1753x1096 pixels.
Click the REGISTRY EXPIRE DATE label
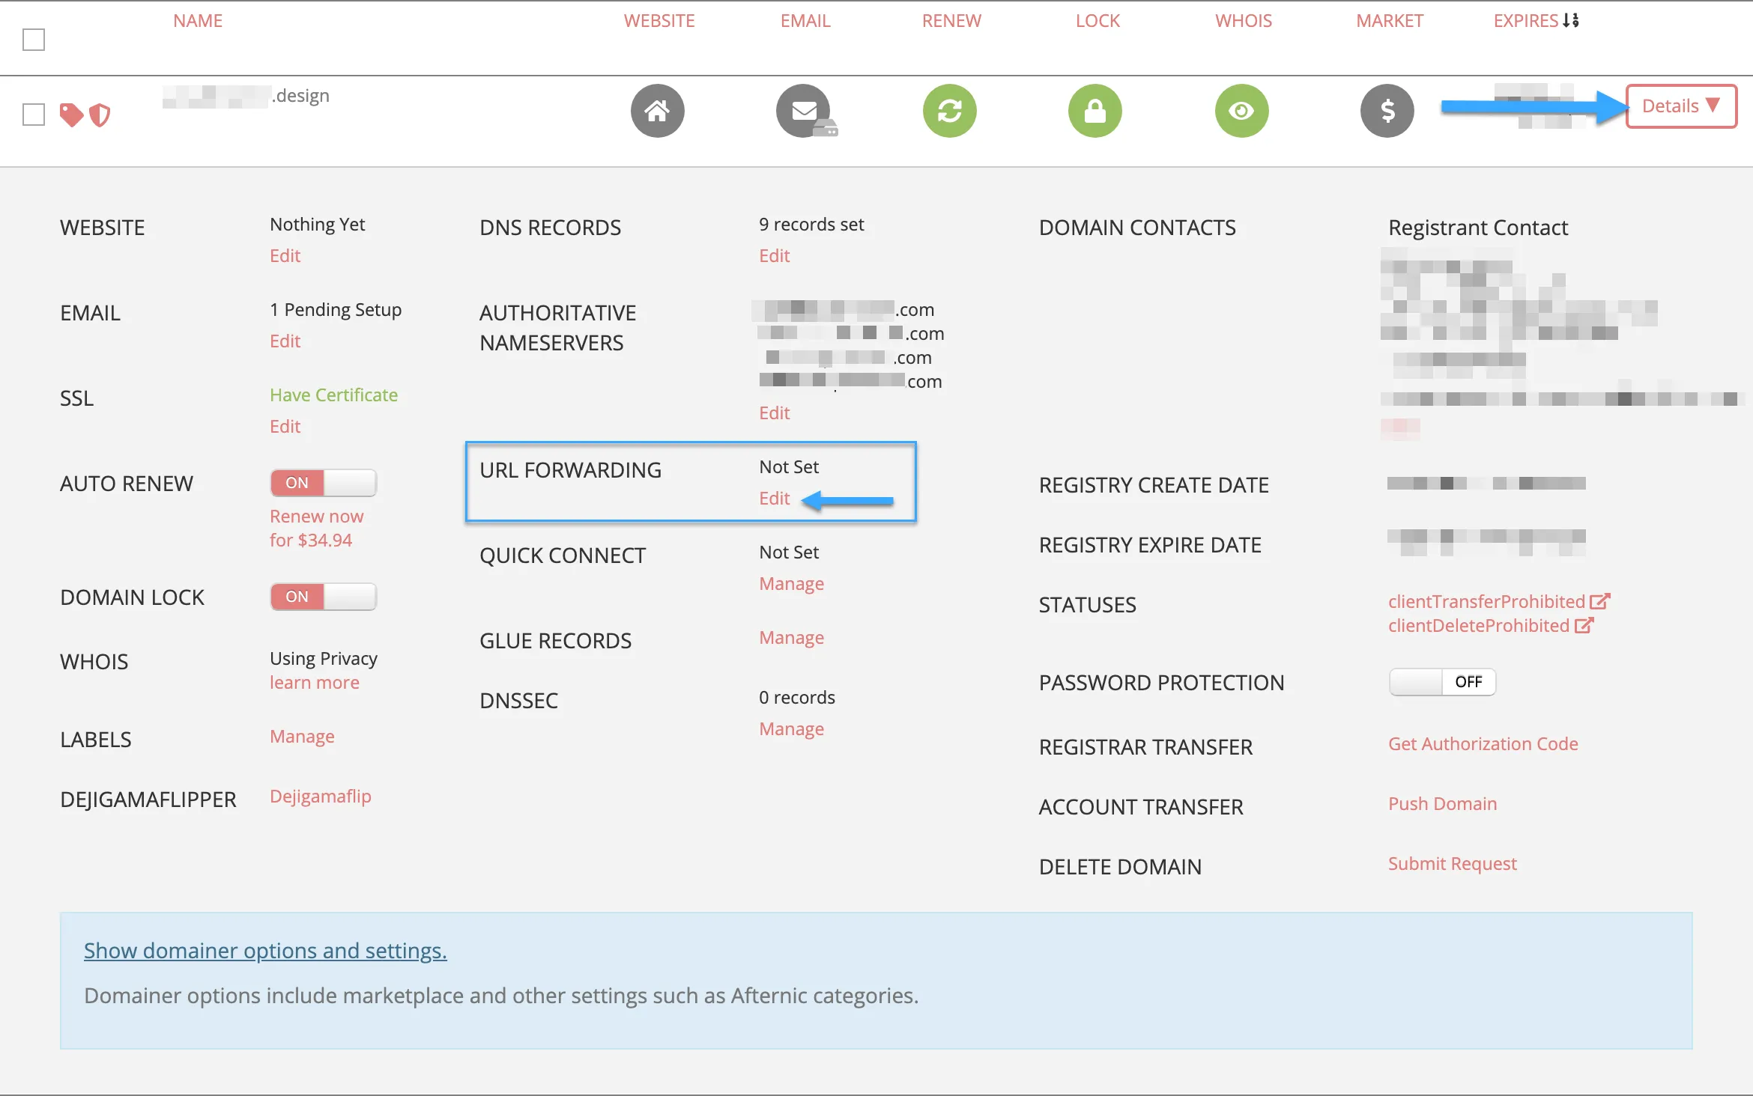coord(1150,544)
